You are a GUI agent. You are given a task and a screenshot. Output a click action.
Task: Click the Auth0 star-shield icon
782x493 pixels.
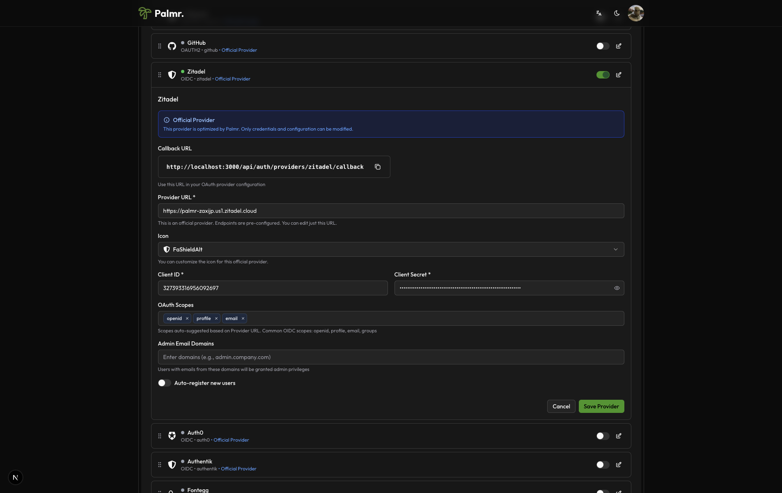172,436
